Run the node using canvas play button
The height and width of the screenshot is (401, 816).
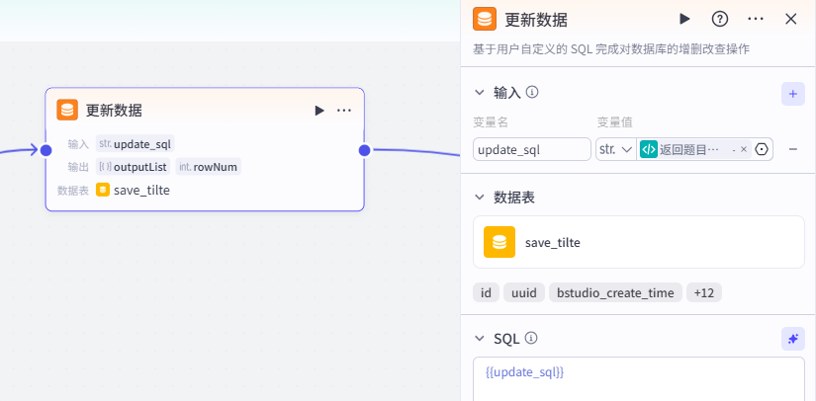319,110
